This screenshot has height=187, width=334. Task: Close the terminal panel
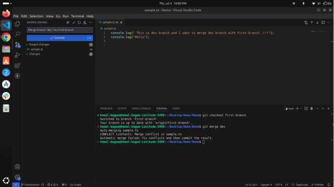328,108
